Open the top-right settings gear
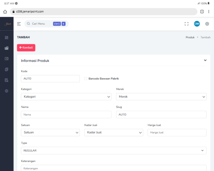Image resolution: width=214 pixels, height=171 pixels. click(x=207, y=24)
